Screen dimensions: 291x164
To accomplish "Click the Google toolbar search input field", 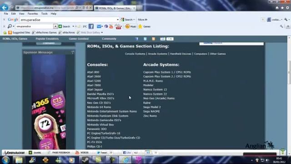I will click(68, 20).
